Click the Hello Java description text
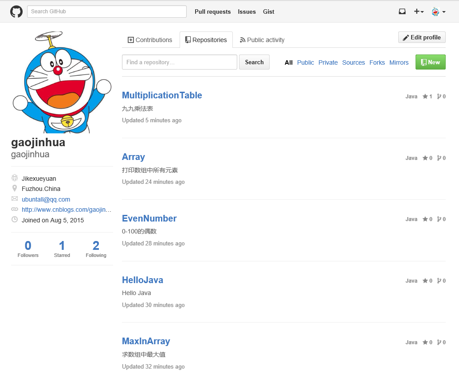The height and width of the screenshot is (381, 459). (x=137, y=293)
